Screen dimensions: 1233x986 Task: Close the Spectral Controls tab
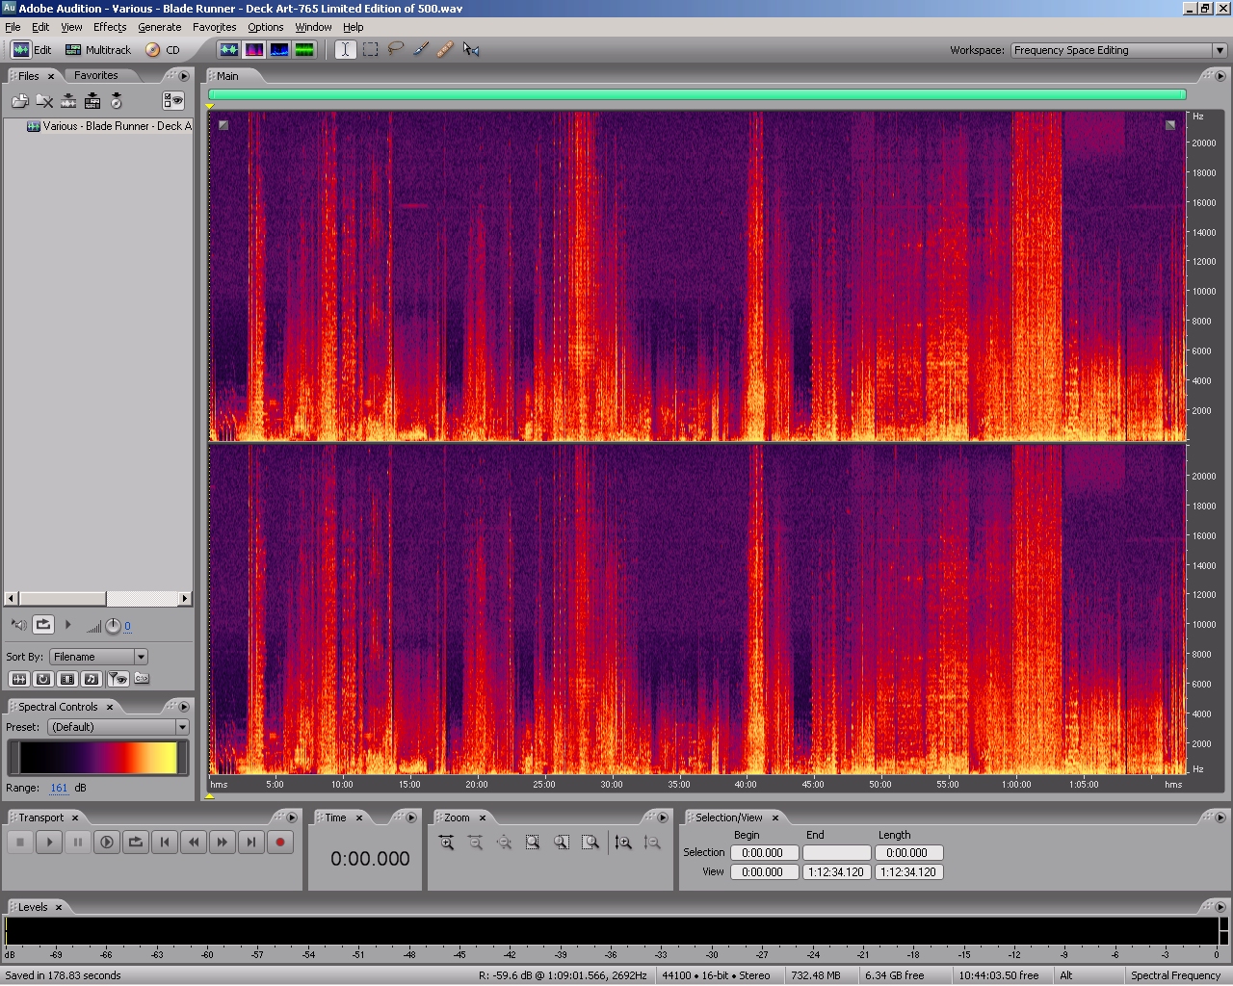(110, 707)
